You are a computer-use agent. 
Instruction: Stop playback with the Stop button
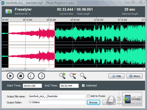[x=21, y=76]
